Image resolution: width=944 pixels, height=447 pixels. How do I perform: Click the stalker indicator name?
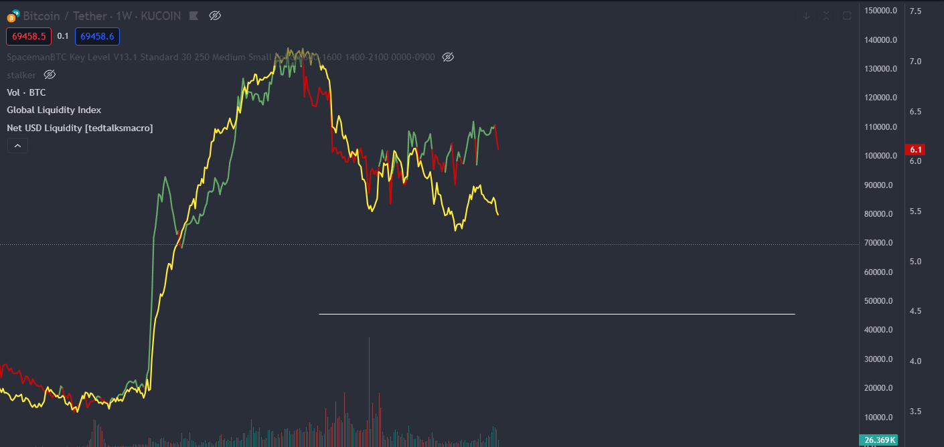coord(21,74)
